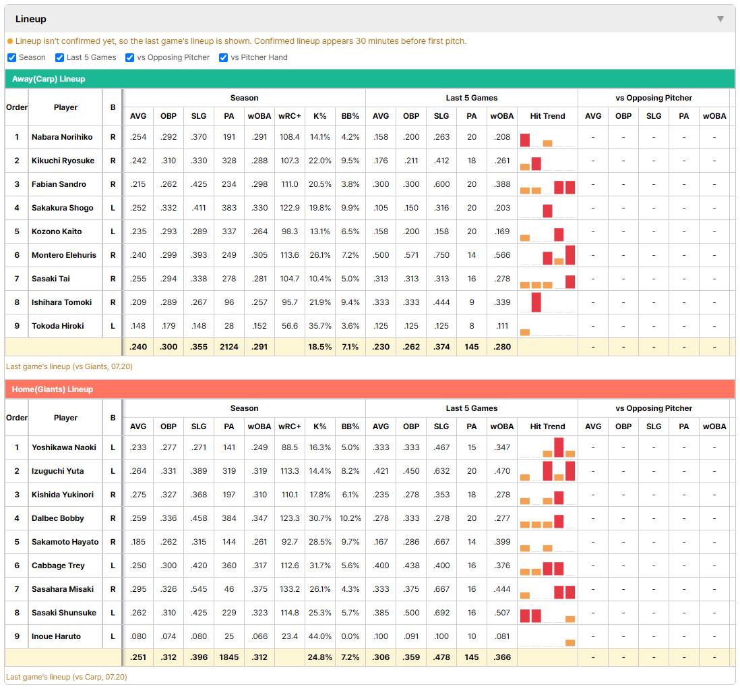Viewport: 740px width, 689px height.
Task: Select the Away(Carp) Lineup header
Action: [x=369, y=79]
